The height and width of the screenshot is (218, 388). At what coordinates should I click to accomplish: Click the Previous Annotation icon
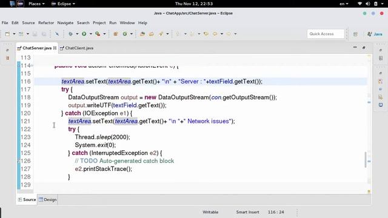click(x=192, y=34)
